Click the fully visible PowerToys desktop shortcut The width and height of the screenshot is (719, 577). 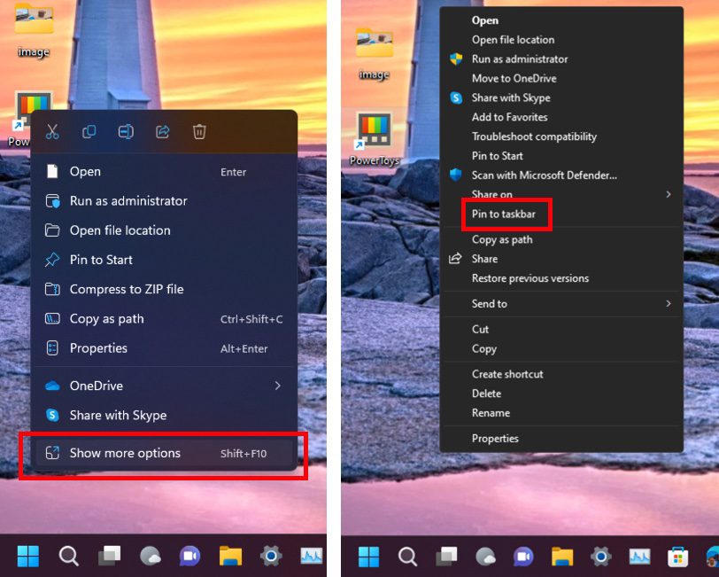click(x=375, y=136)
